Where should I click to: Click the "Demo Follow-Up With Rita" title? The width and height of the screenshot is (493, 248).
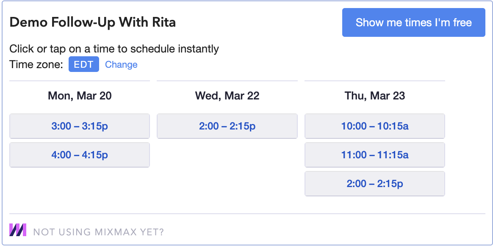pos(92,22)
